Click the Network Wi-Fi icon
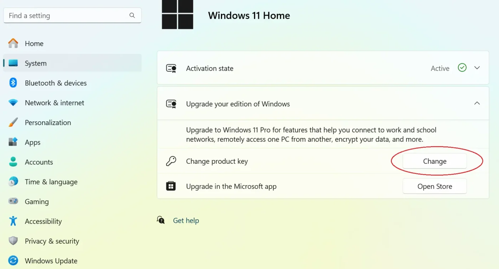This screenshot has width=499, height=269. 13,103
